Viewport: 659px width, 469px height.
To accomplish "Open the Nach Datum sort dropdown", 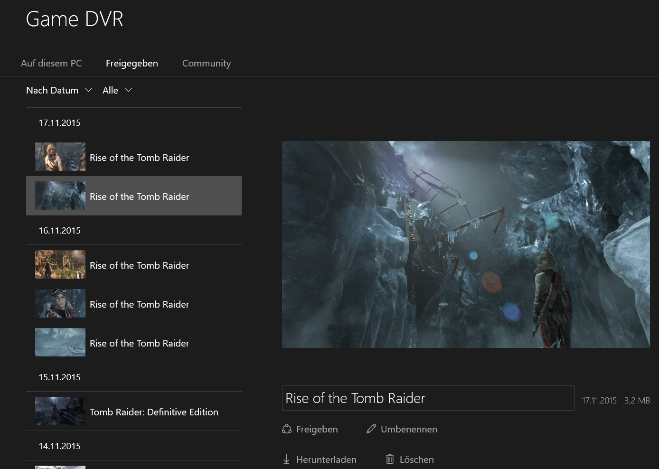I will click(x=59, y=90).
